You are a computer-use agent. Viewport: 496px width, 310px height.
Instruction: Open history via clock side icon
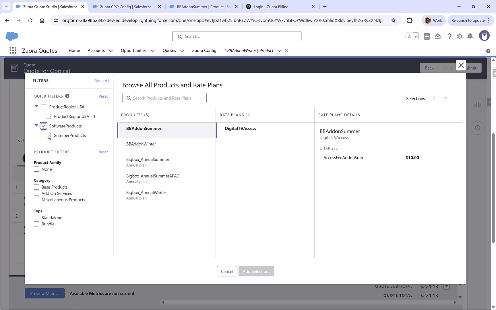pyautogui.click(x=477, y=128)
